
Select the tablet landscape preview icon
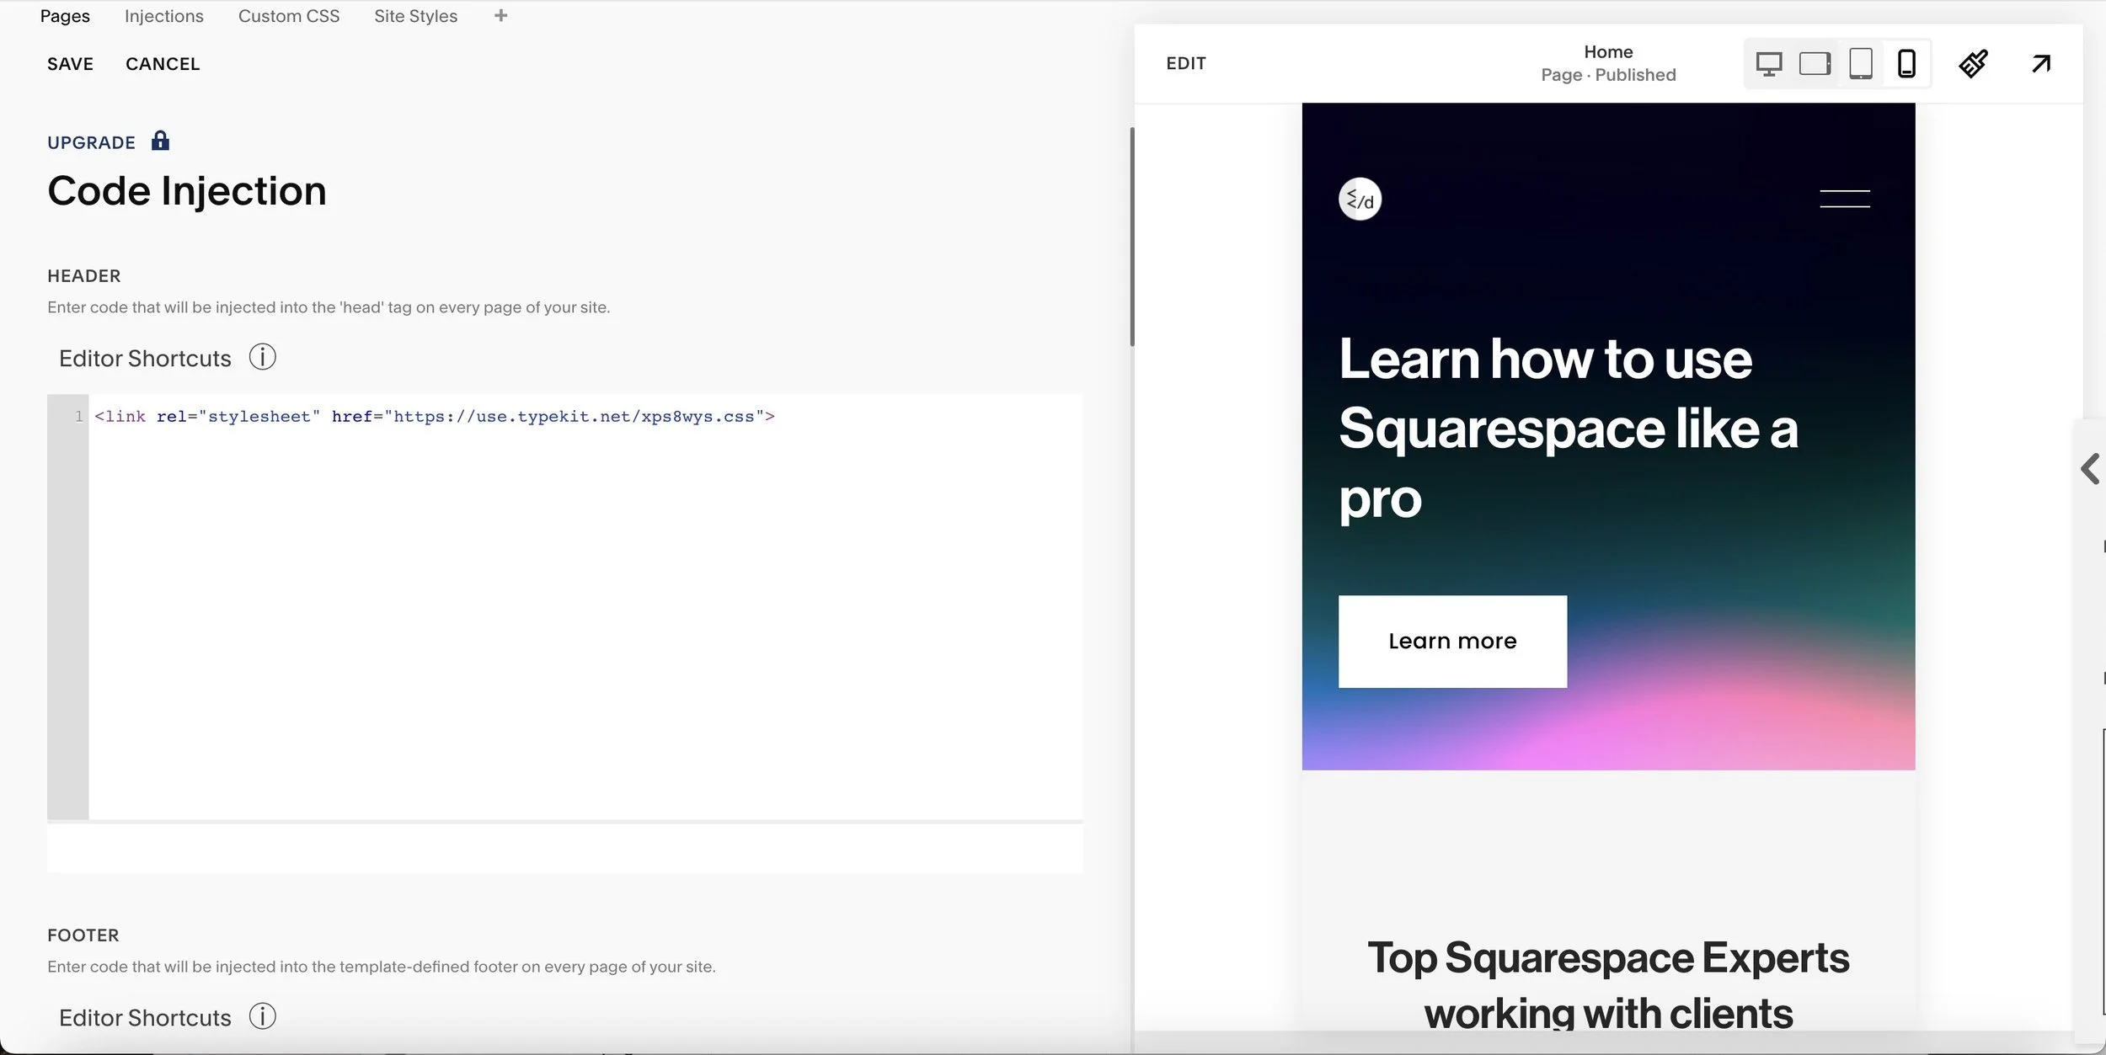1815,62
